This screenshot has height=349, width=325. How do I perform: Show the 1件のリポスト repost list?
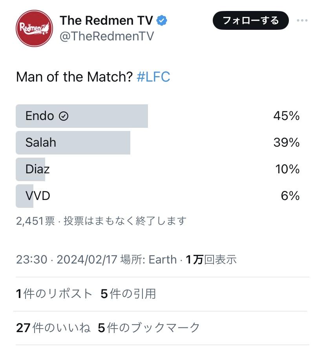(x=54, y=294)
